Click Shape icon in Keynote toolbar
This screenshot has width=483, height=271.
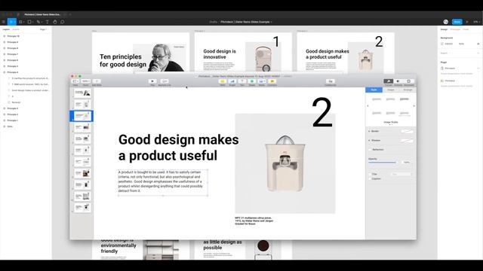(x=252, y=81)
